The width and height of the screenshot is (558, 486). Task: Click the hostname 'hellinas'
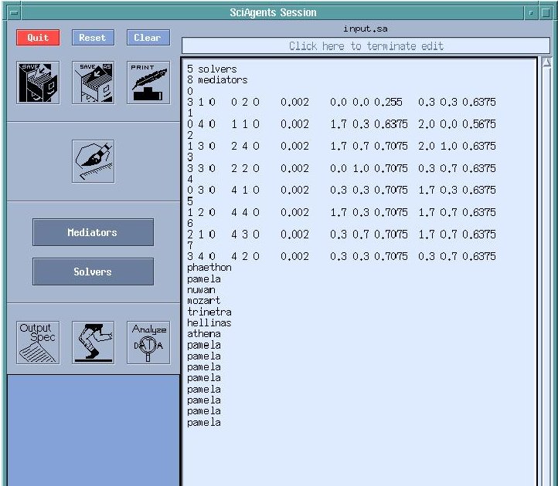tap(209, 323)
